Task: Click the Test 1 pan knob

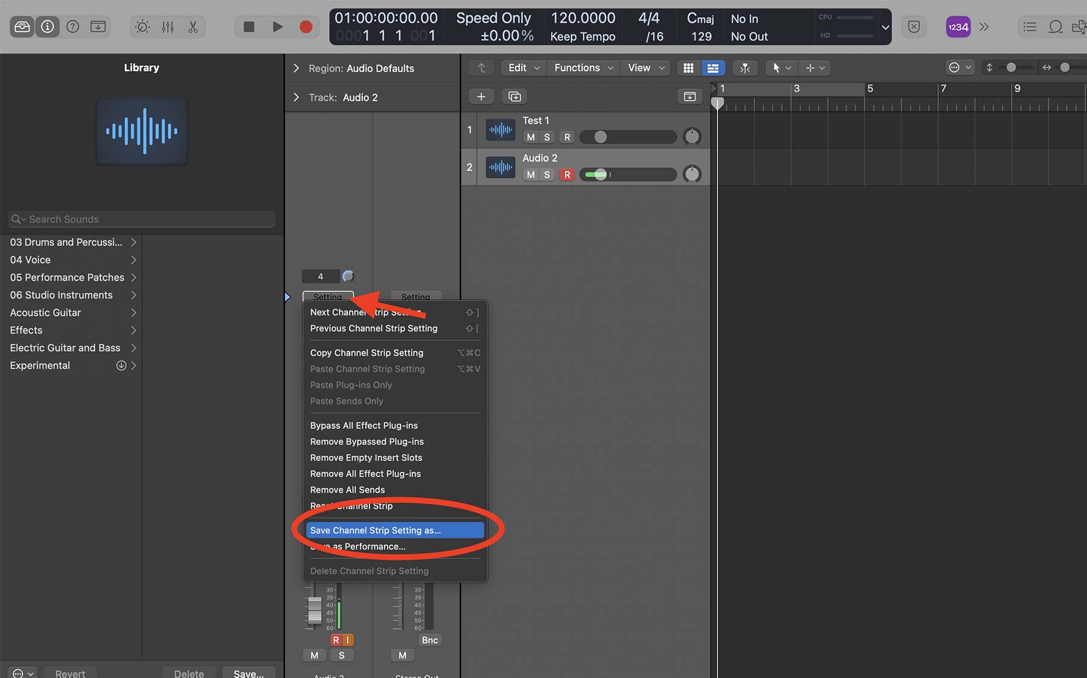Action: coord(692,137)
